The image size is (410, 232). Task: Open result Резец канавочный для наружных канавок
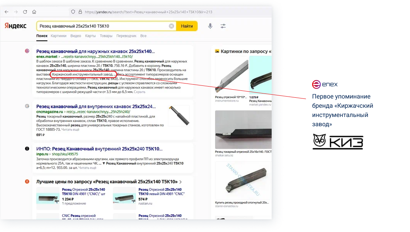click(x=96, y=52)
